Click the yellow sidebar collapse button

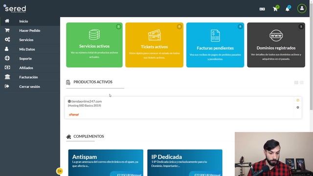(60, 171)
